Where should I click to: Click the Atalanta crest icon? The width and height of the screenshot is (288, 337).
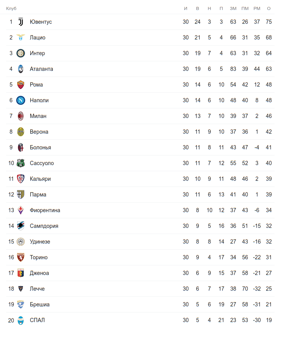pyautogui.click(x=21, y=69)
